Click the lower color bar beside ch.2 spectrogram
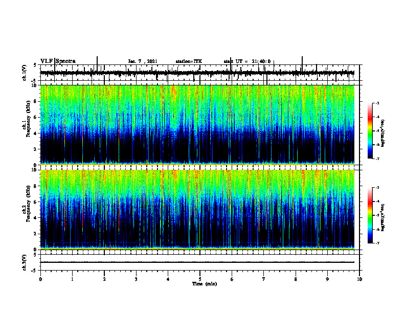 pyautogui.click(x=370, y=215)
